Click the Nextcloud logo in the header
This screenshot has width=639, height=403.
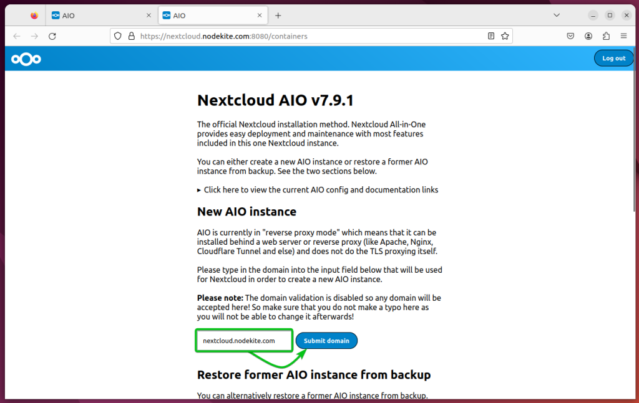25,59
